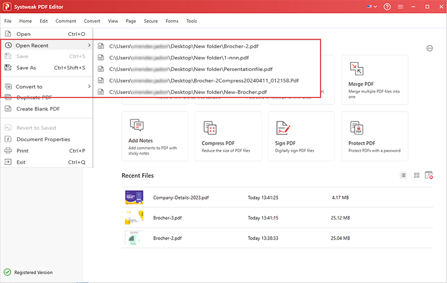Image resolution: width=447 pixels, height=283 pixels.
Task: Open the Sign PDF card title
Action: [285, 143]
